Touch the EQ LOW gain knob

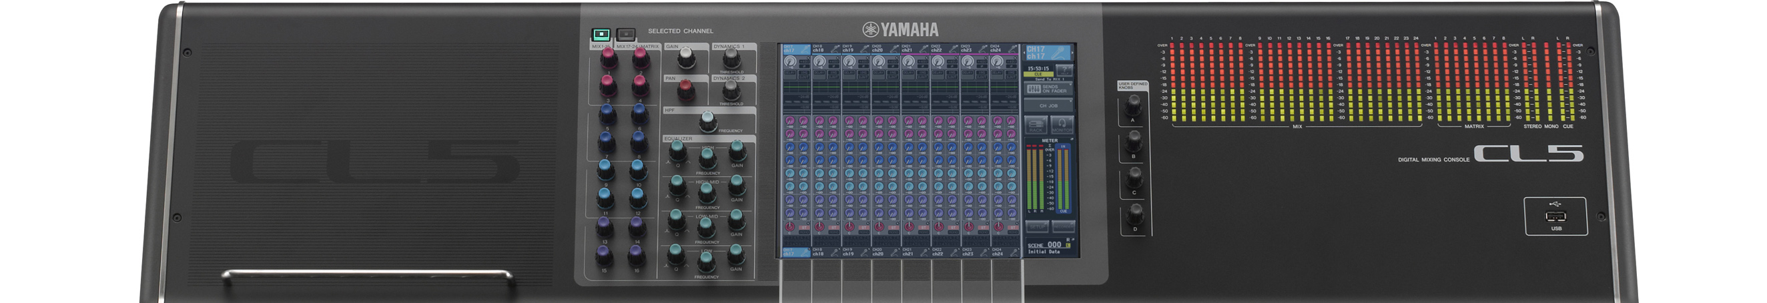(736, 254)
